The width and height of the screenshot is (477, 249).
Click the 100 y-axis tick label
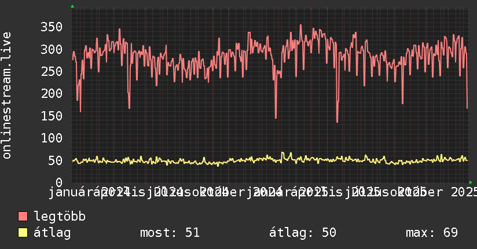click(x=52, y=138)
